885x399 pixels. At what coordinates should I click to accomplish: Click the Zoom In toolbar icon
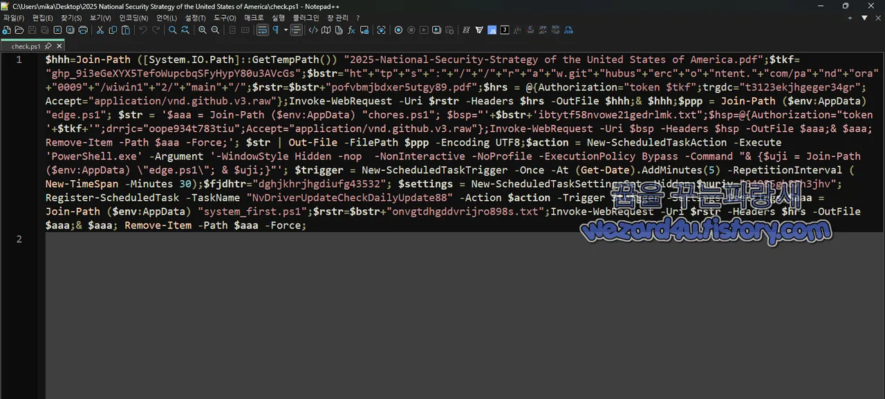(x=203, y=30)
